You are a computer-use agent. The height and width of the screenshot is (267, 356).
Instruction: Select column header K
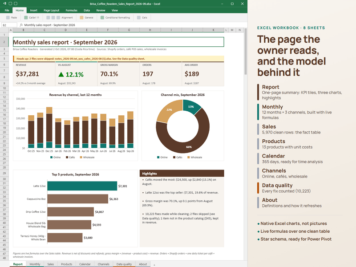214,30
